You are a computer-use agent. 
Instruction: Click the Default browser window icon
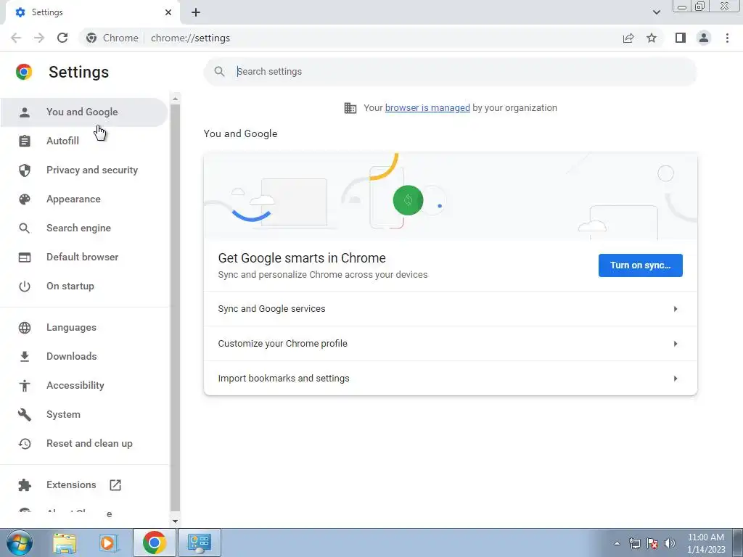pos(25,257)
